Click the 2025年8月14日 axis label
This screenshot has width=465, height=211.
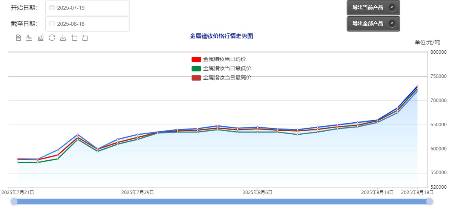(x=377, y=192)
